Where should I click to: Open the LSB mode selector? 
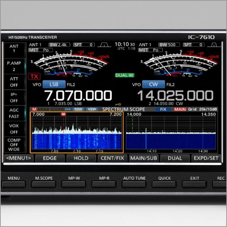(54, 85)
